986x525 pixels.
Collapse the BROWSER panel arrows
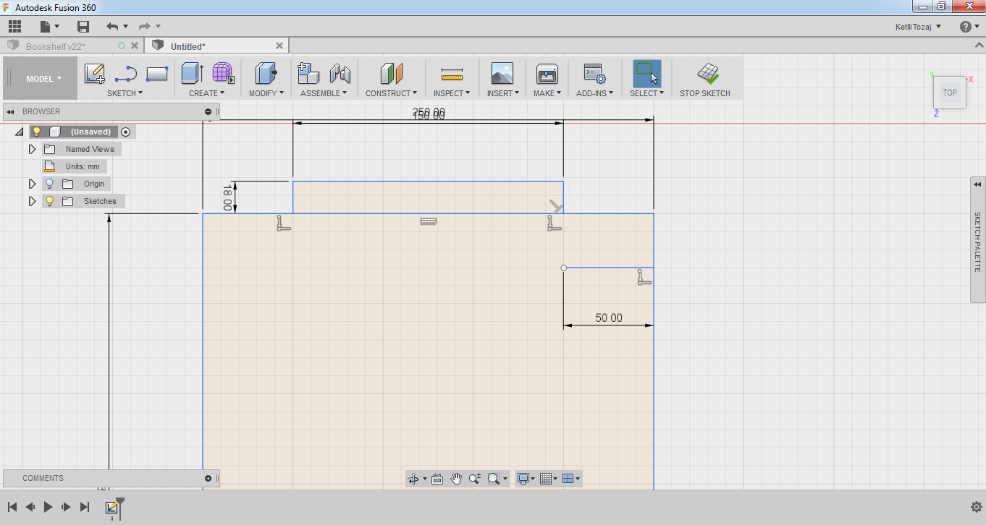click(x=11, y=111)
